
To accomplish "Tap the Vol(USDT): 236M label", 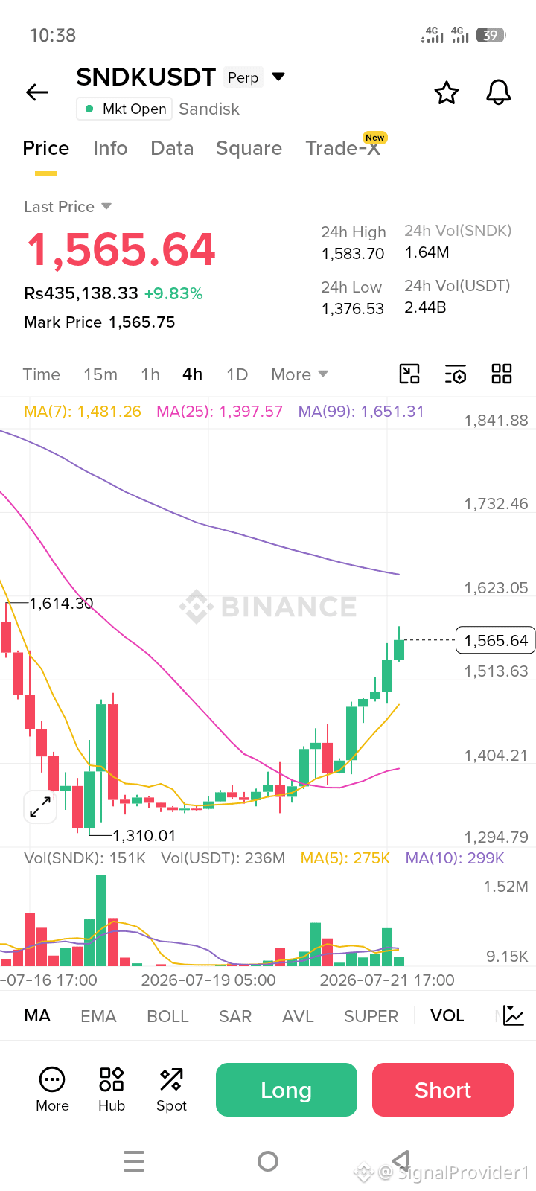I will [223, 858].
